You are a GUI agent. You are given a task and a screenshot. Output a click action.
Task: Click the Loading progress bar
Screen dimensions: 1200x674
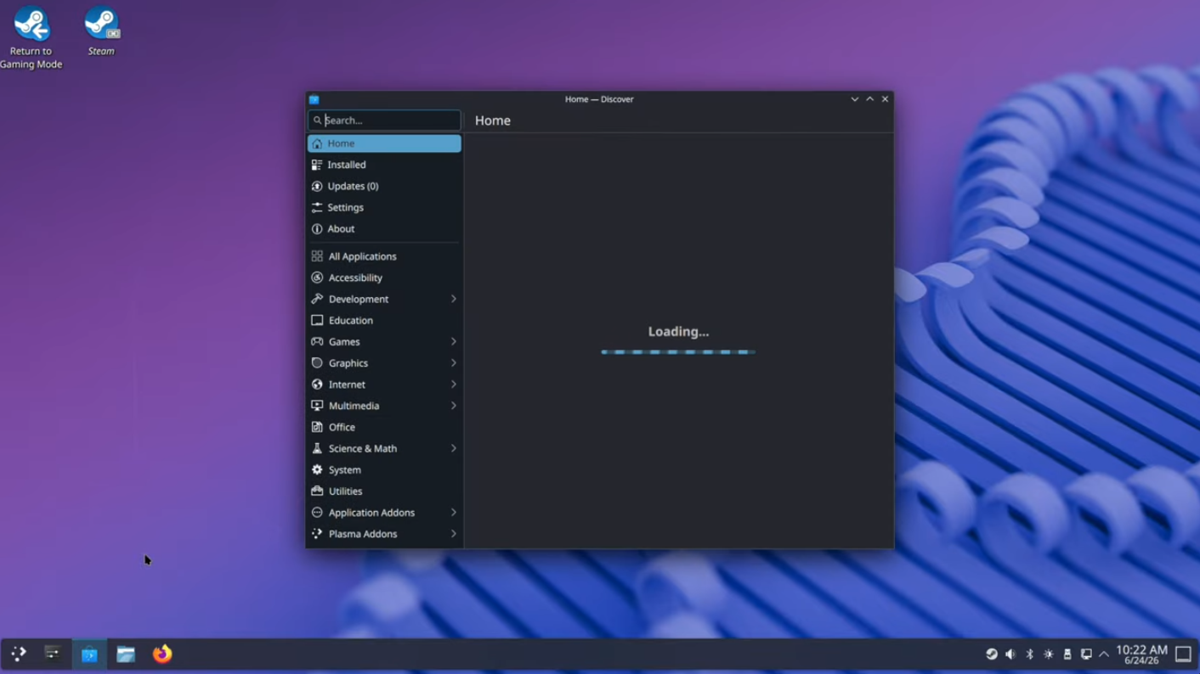point(678,351)
